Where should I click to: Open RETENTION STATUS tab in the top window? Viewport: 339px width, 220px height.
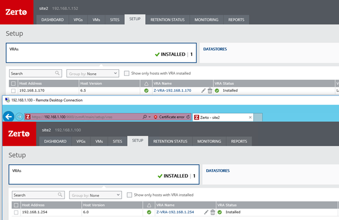(168, 20)
